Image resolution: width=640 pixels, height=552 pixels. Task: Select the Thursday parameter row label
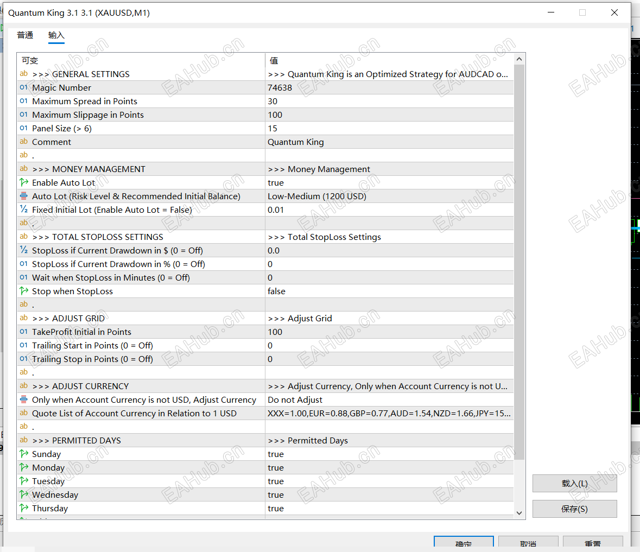click(x=50, y=508)
